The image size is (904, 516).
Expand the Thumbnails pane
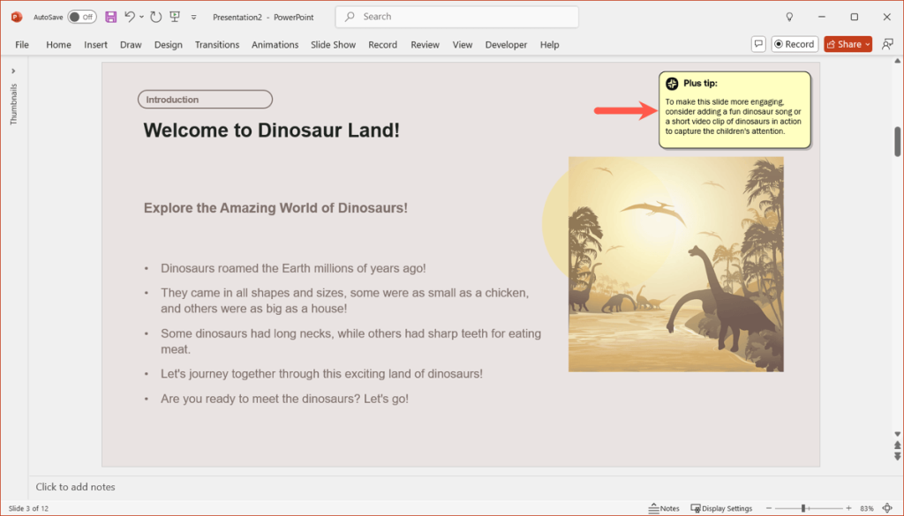point(13,71)
